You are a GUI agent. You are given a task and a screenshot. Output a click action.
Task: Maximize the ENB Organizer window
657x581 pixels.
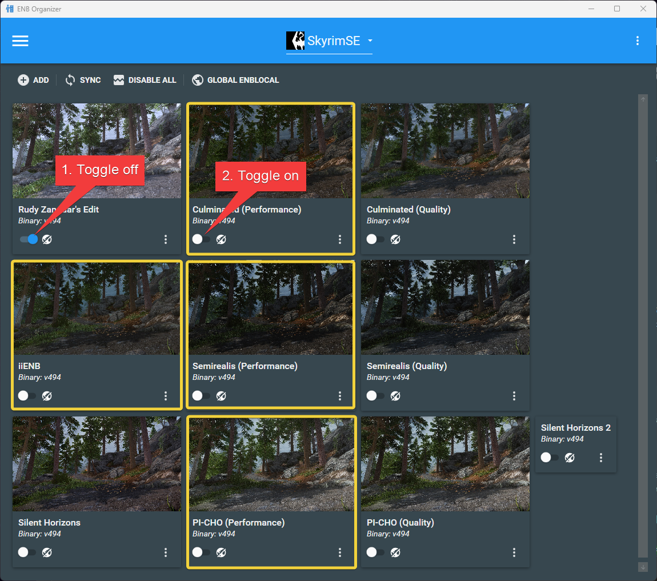617,9
